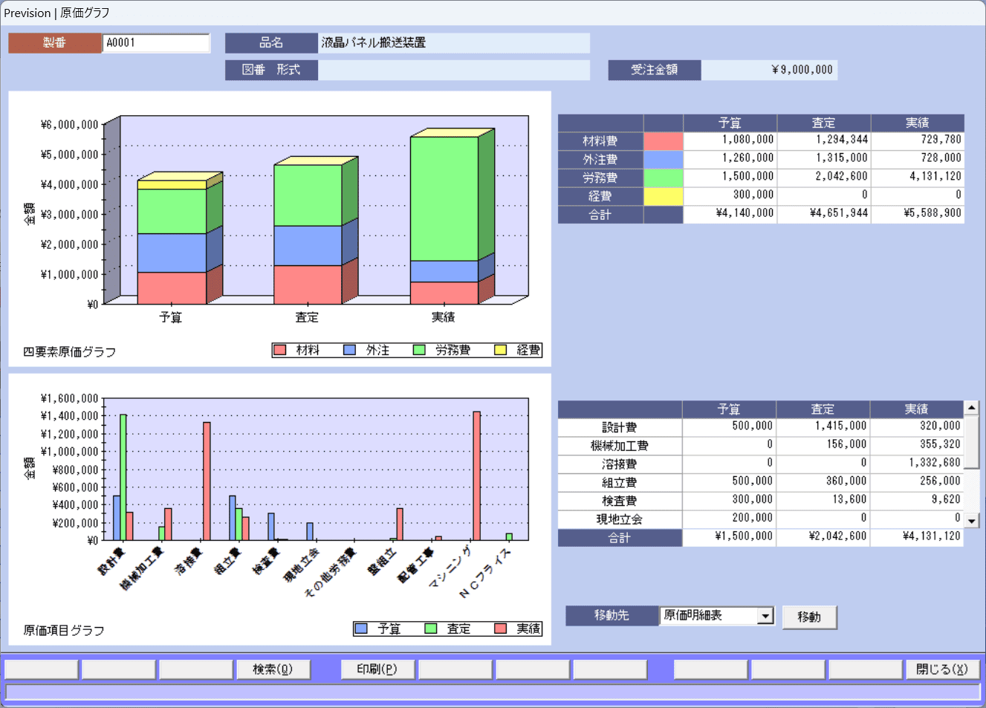
Task: Click the green 労務費 color swatch
Action: point(663,178)
